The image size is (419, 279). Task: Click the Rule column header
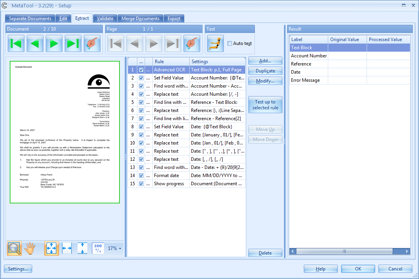171,61
